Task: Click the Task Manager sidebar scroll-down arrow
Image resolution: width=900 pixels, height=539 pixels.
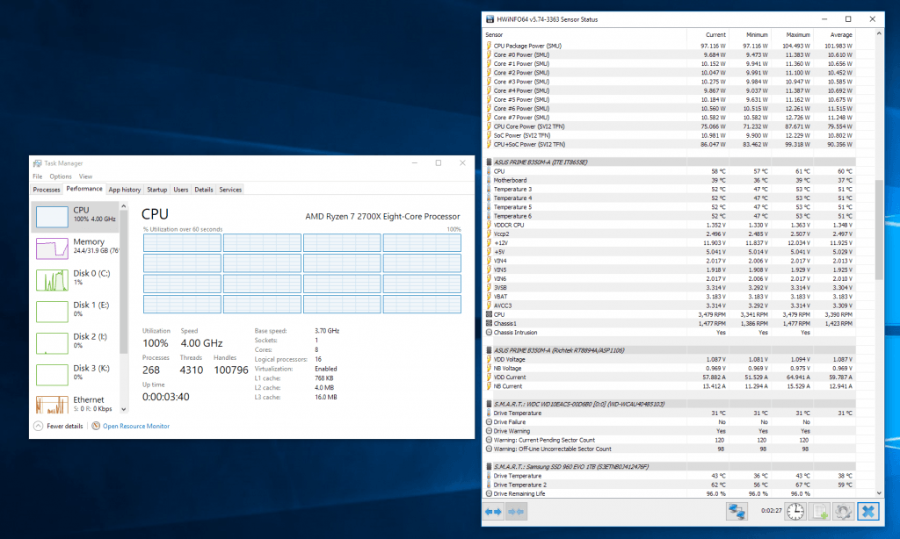Action: pyautogui.click(x=123, y=409)
